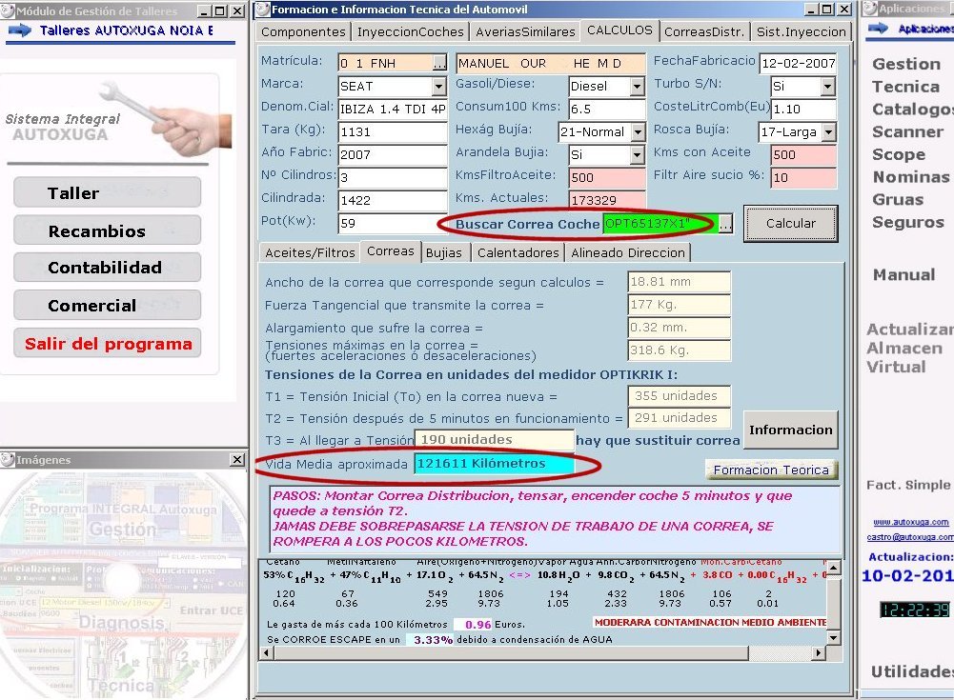Click Filtr Aire sucio % field
The height and width of the screenshot is (700, 954).
(x=803, y=177)
